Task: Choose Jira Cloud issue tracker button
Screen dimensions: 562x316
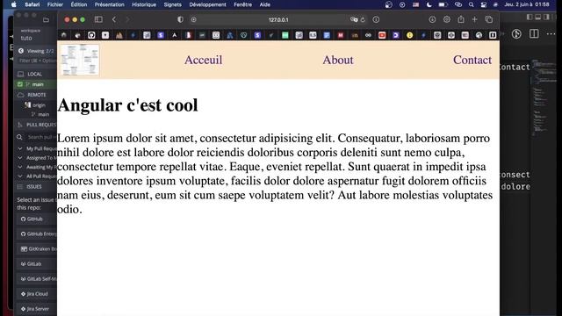Action: click(x=37, y=294)
